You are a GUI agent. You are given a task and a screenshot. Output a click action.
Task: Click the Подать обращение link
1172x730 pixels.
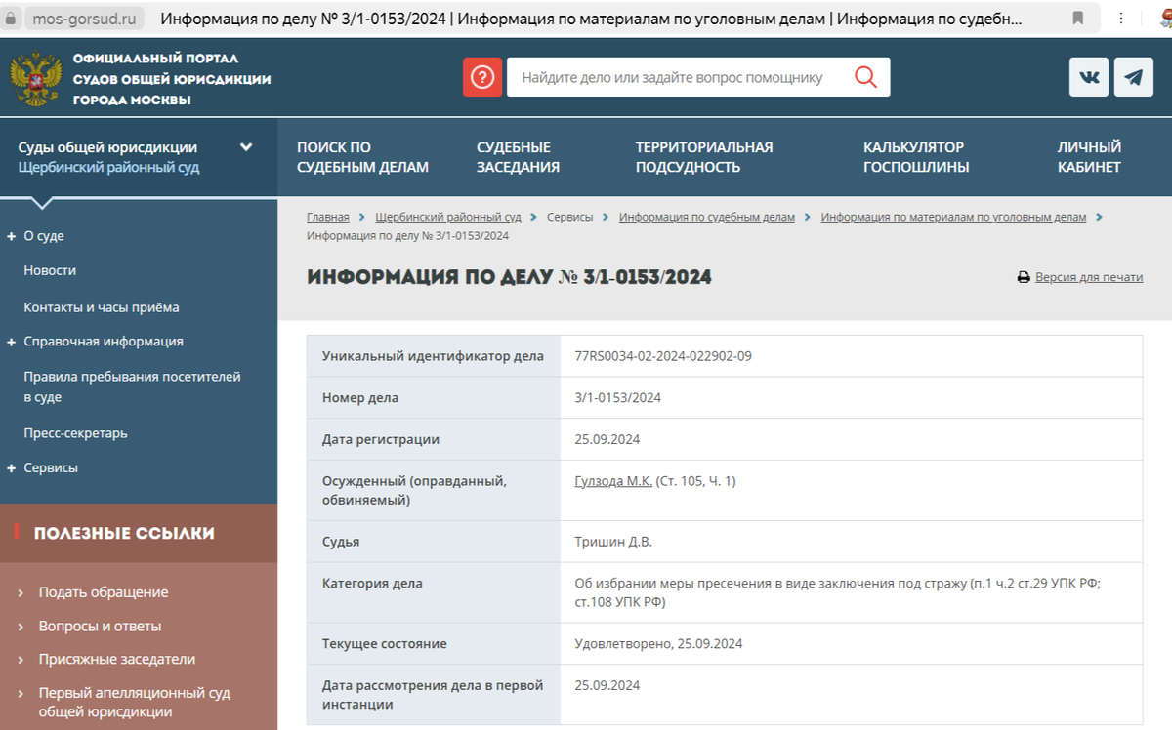105,591
